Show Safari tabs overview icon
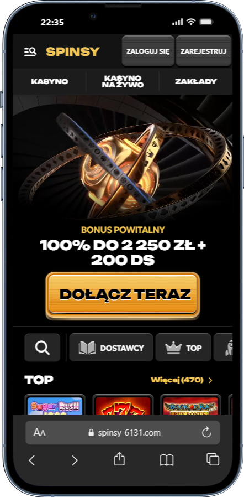 pos(213,459)
